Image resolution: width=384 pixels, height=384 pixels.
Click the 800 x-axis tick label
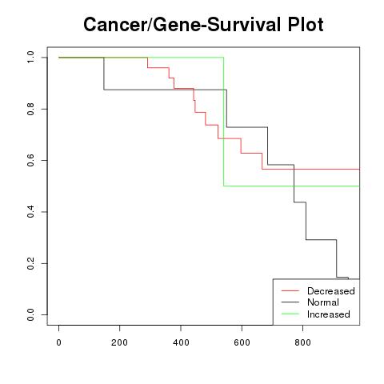[x=303, y=342]
